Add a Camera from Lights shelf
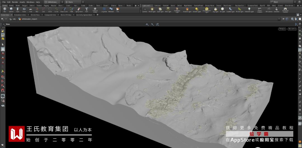The width and height of the screenshot is (302, 148). coord(145,10)
